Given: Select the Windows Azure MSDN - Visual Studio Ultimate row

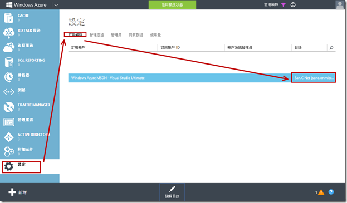Looking at the screenshot, I should click(x=202, y=78).
